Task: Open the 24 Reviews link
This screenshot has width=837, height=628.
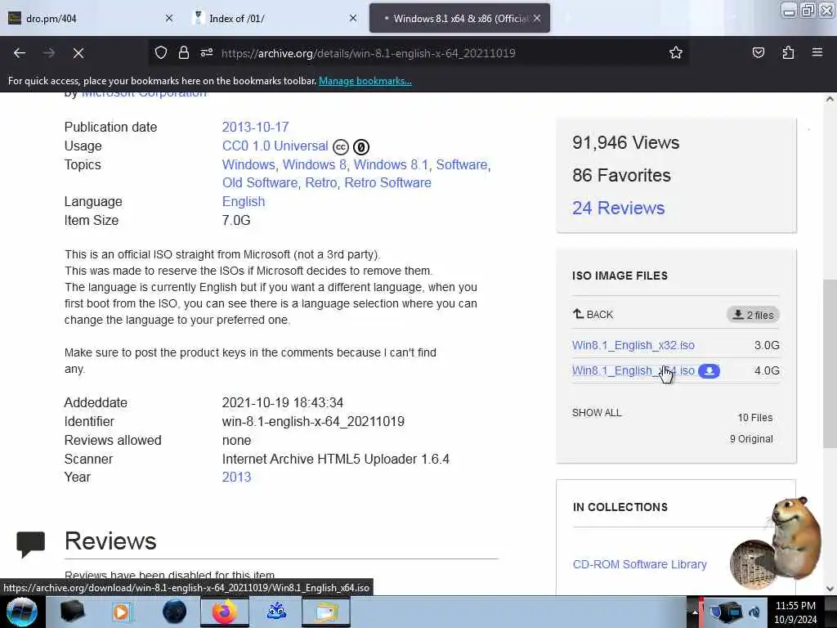Action: (x=618, y=208)
